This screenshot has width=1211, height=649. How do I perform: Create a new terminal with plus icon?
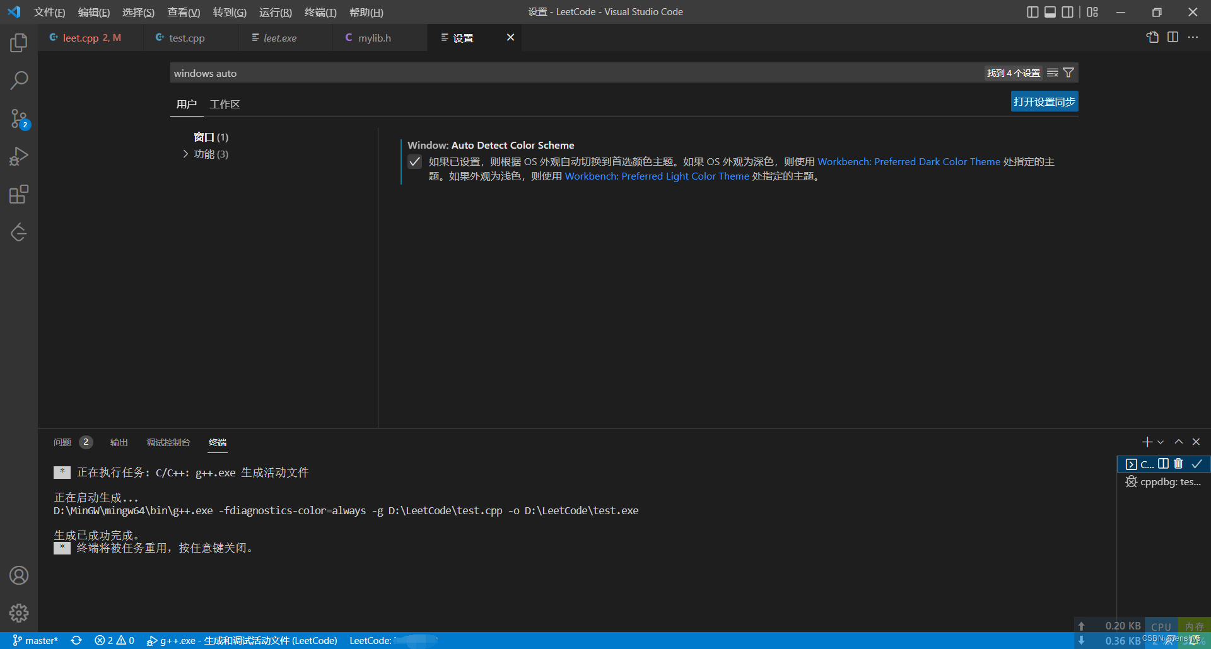click(x=1147, y=442)
